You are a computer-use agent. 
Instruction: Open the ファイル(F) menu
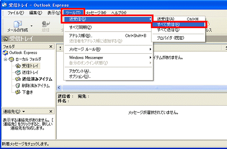tap(16, 13)
